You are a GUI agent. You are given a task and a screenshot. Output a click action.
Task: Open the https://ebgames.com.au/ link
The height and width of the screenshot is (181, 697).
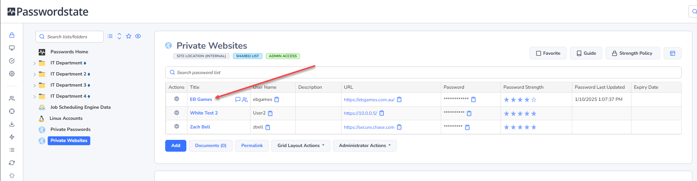(369, 100)
